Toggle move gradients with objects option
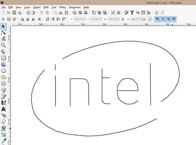Screen dimensions: 196x145 coord(168,19)
